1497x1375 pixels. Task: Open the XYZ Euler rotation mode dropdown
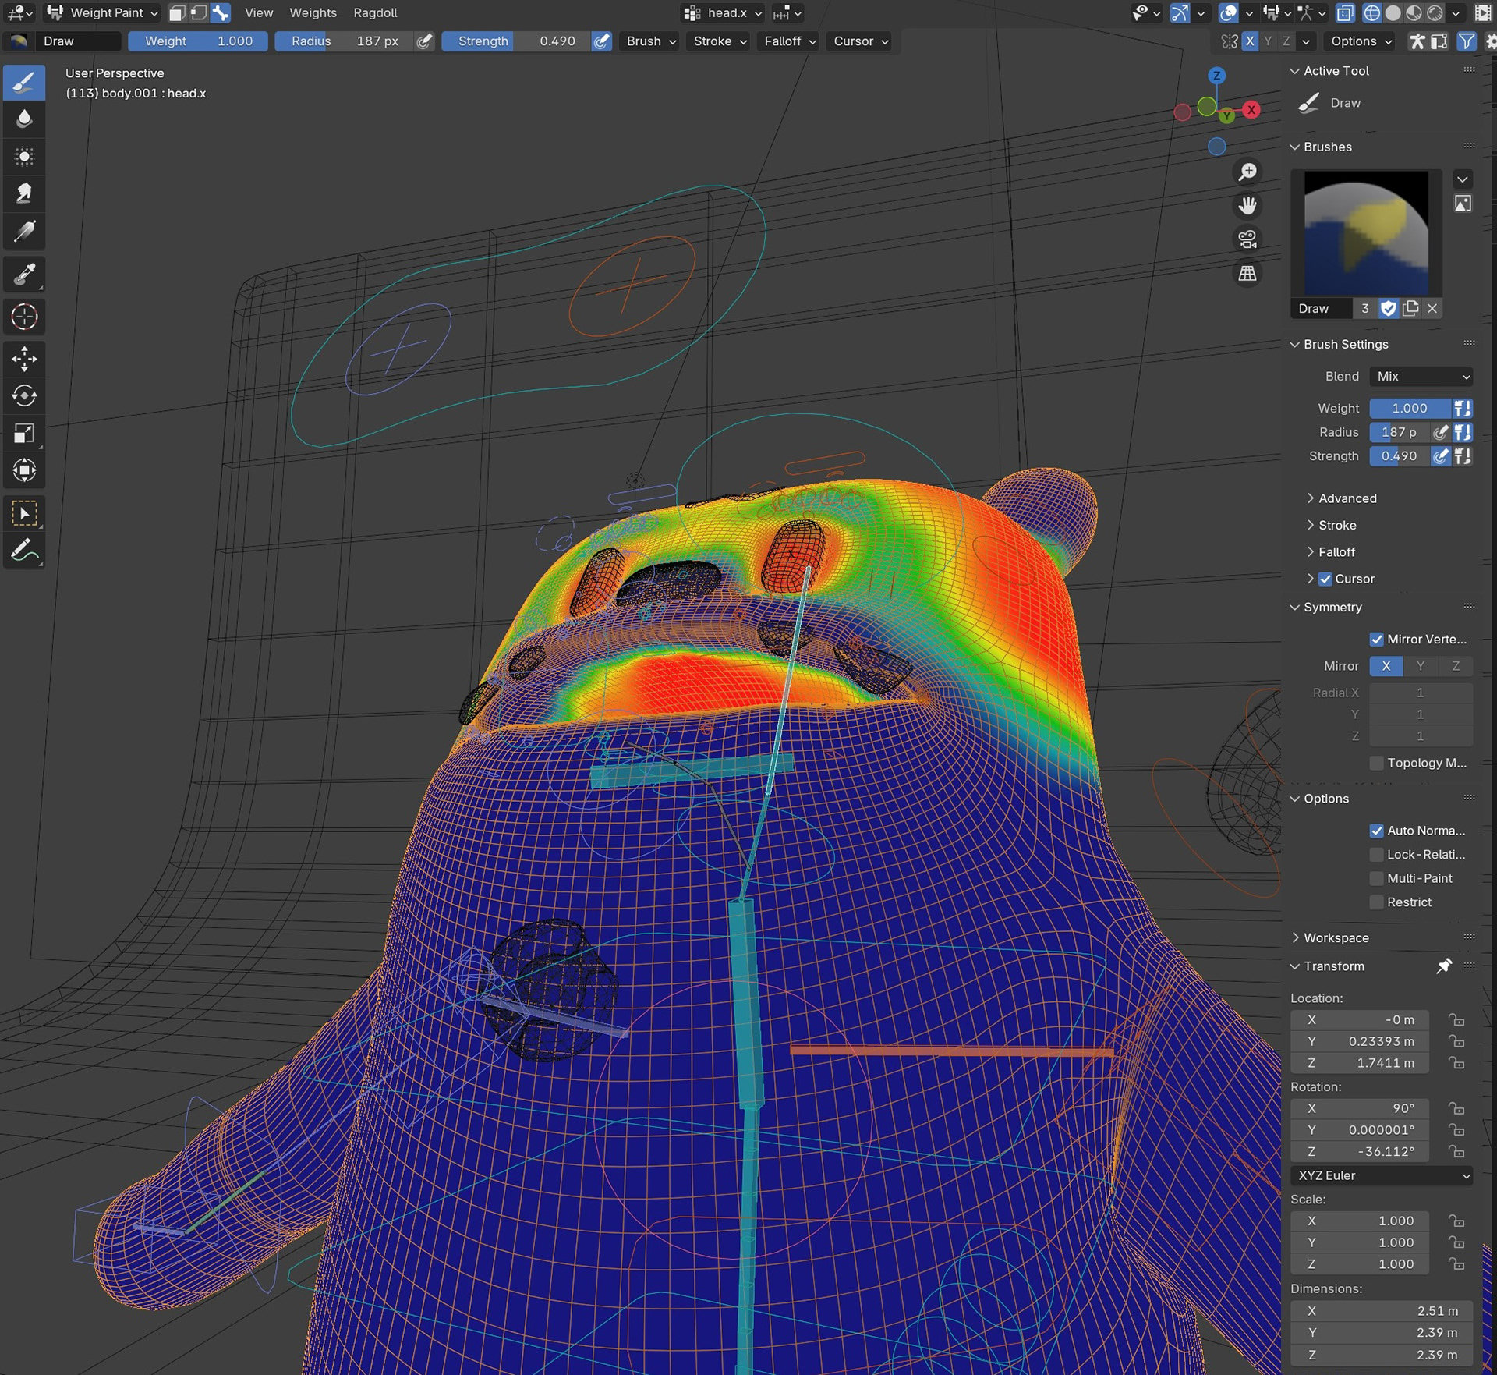[x=1382, y=1175]
